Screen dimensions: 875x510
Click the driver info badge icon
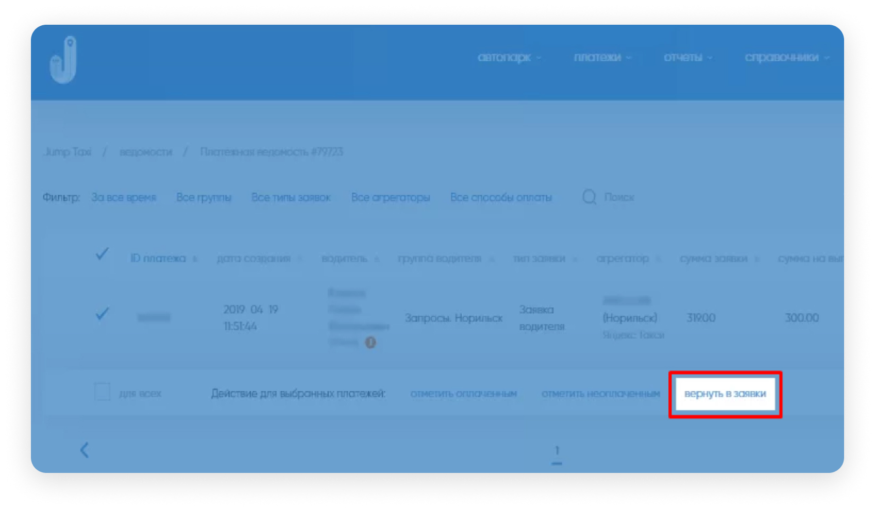(x=370, y=343)
